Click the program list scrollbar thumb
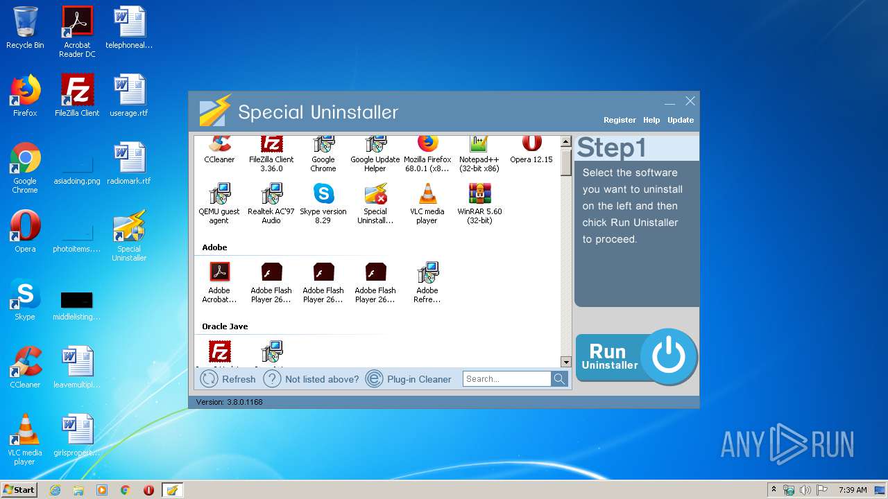 coord(566,162)
